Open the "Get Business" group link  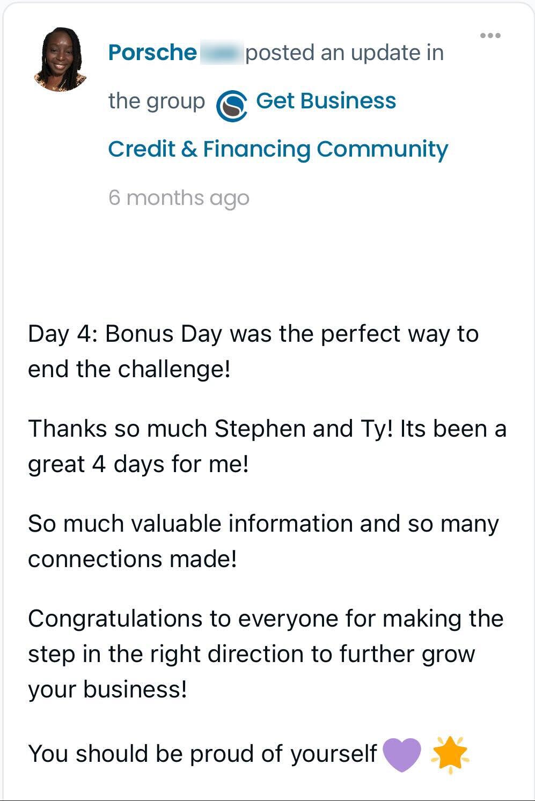[x=326, y=101]
